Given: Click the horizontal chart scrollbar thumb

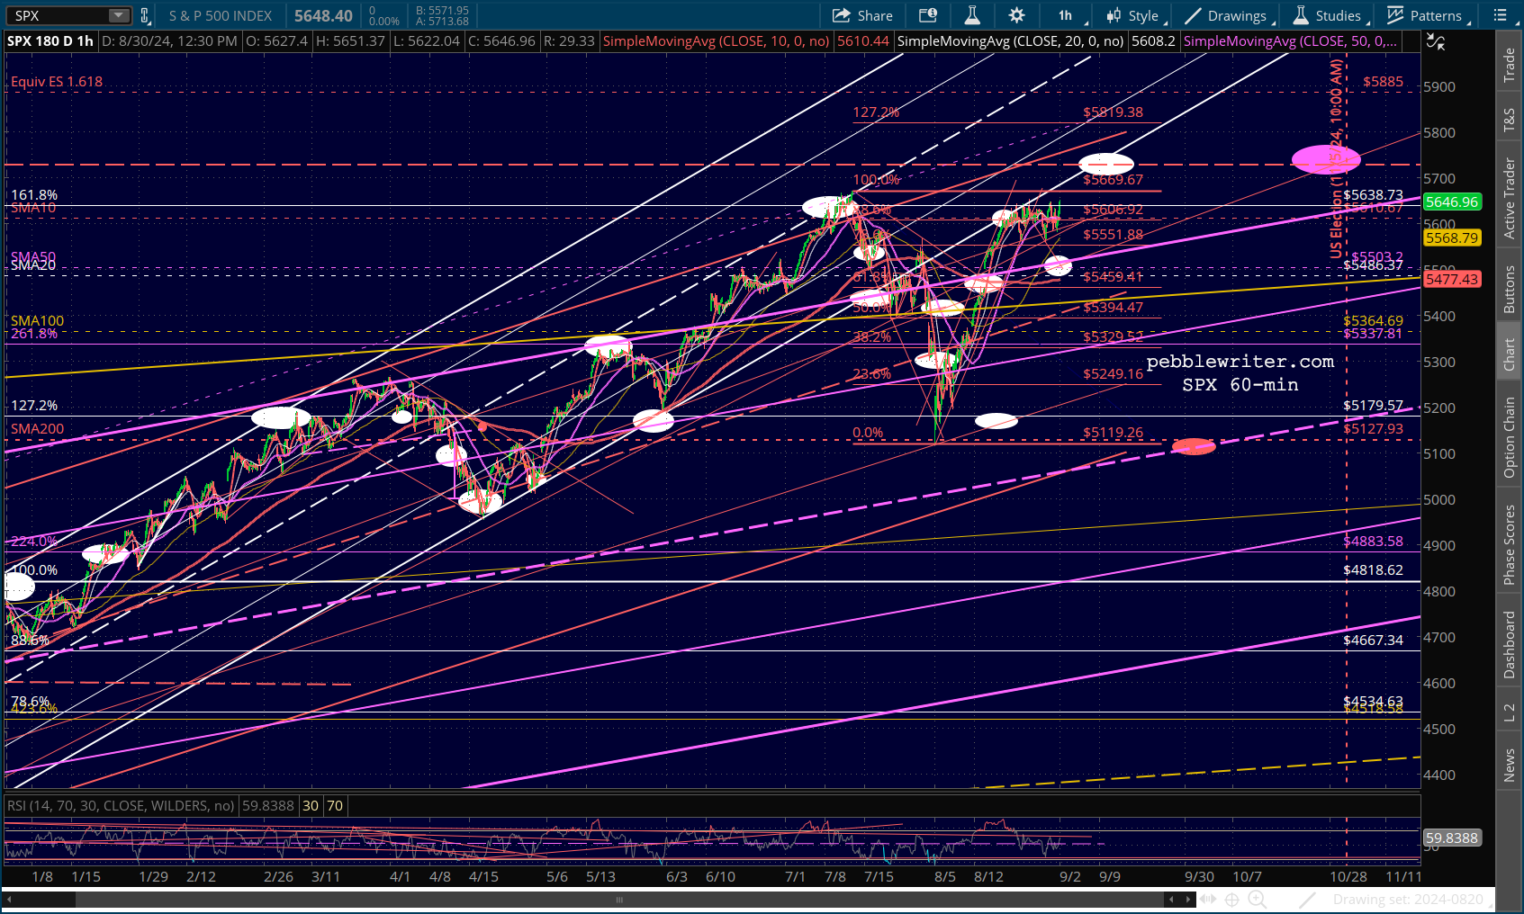Looking at the screenshot, I should (x=619, y=900).
